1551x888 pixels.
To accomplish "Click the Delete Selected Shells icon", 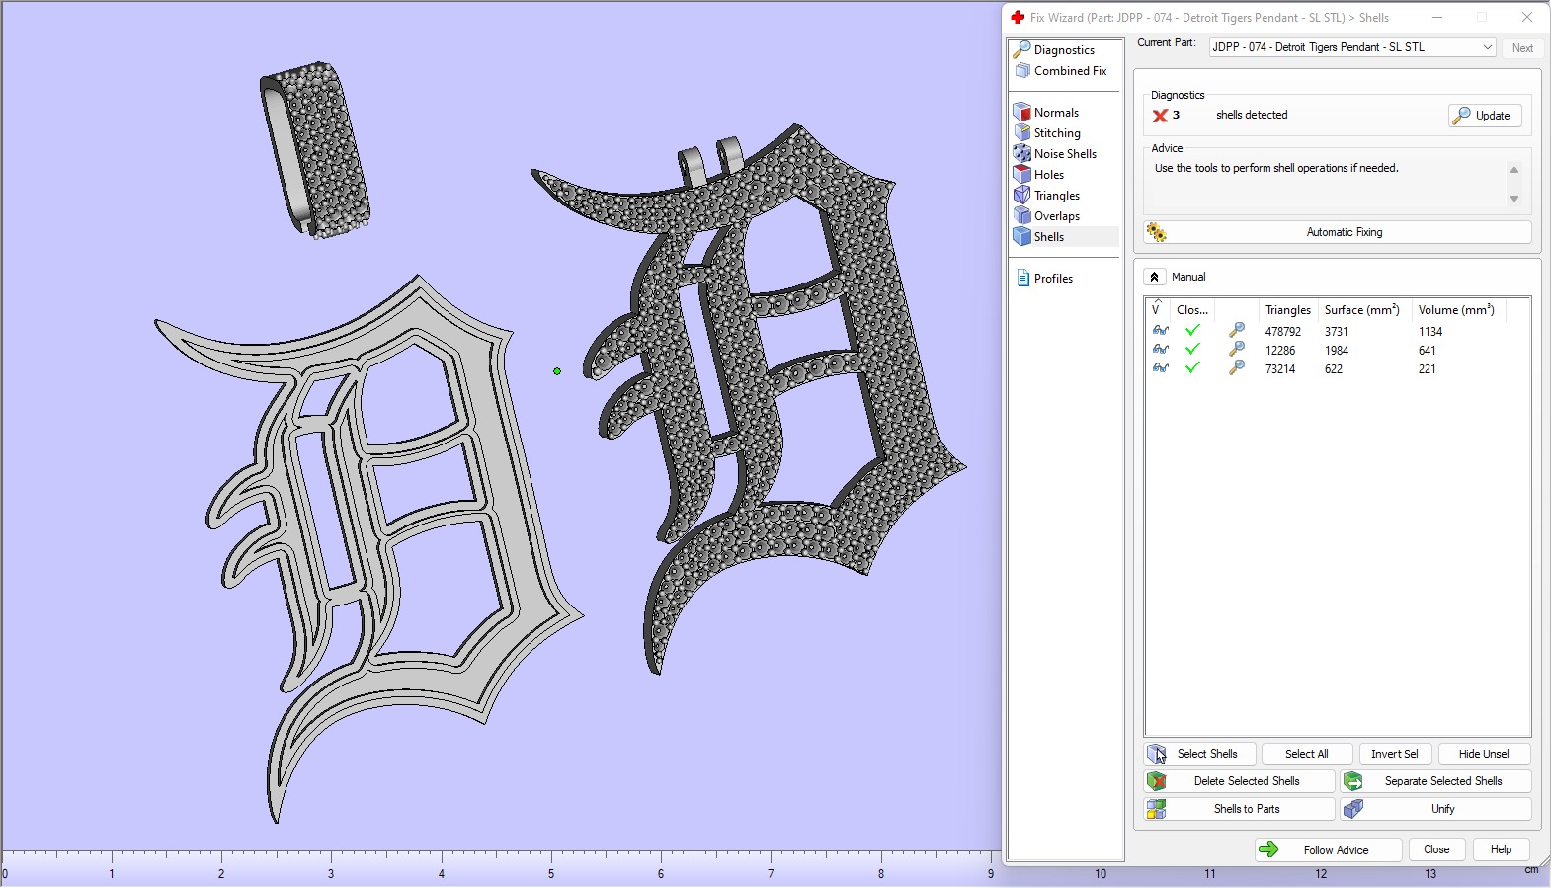I will click(1157, 781).
